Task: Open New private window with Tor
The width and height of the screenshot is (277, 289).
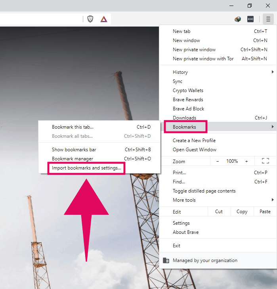Action: pyautogui.click(x=218, y=59)
